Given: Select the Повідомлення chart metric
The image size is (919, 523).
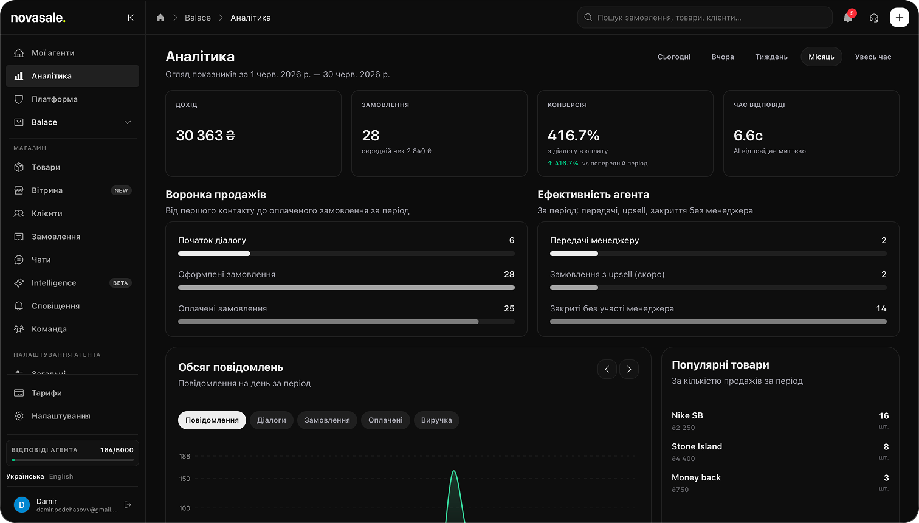Looking at the screenshot, I should (x=212, y=420).
